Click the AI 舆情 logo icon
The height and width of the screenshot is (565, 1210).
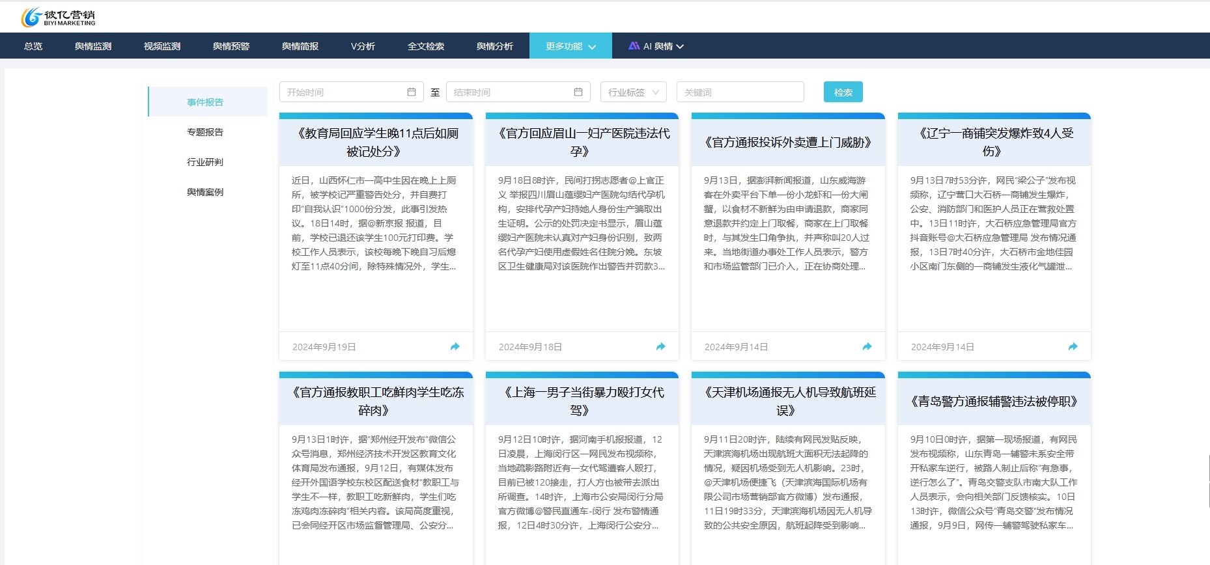pyautogui.click(x=634, y=46)
